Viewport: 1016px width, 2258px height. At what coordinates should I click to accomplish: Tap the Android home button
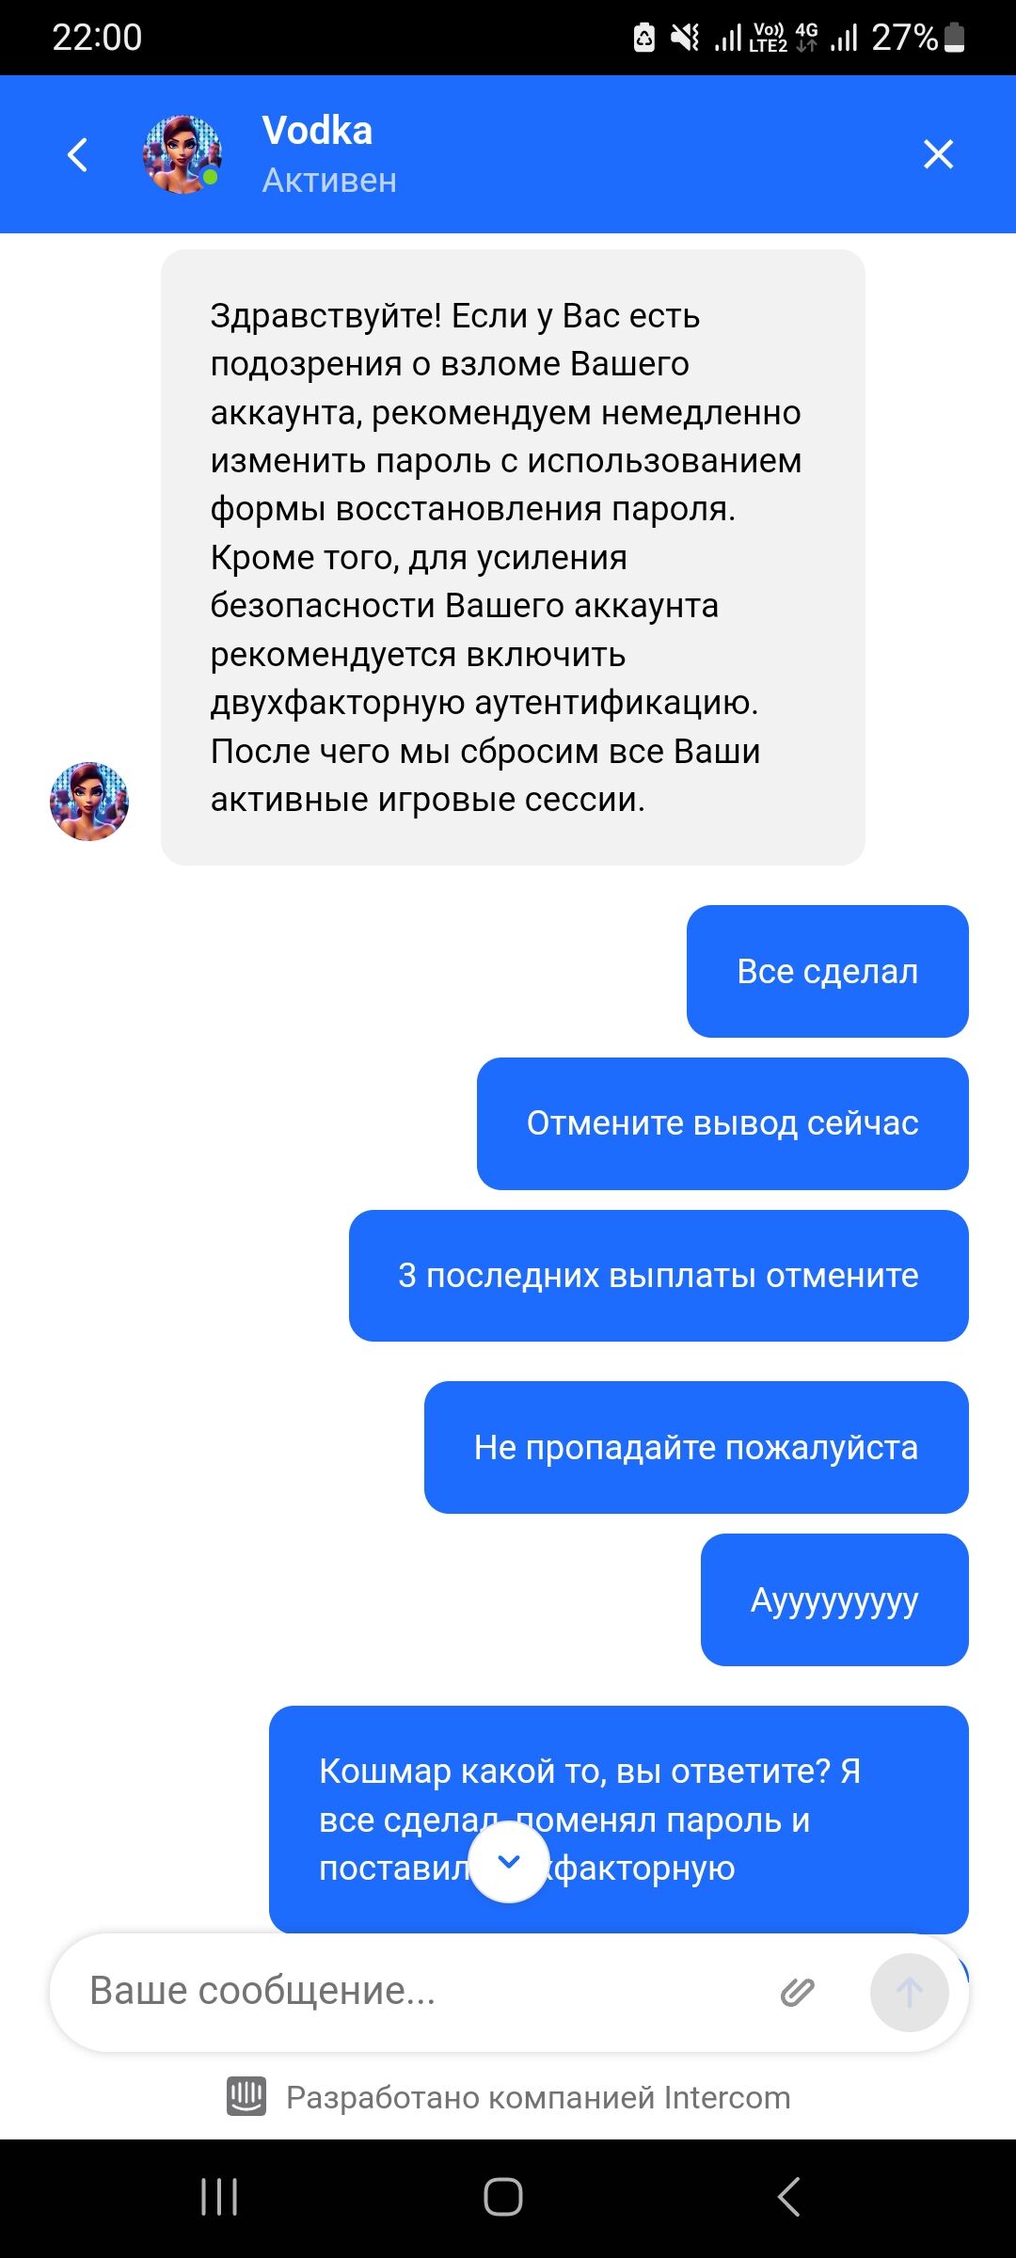pos(503,2198)
